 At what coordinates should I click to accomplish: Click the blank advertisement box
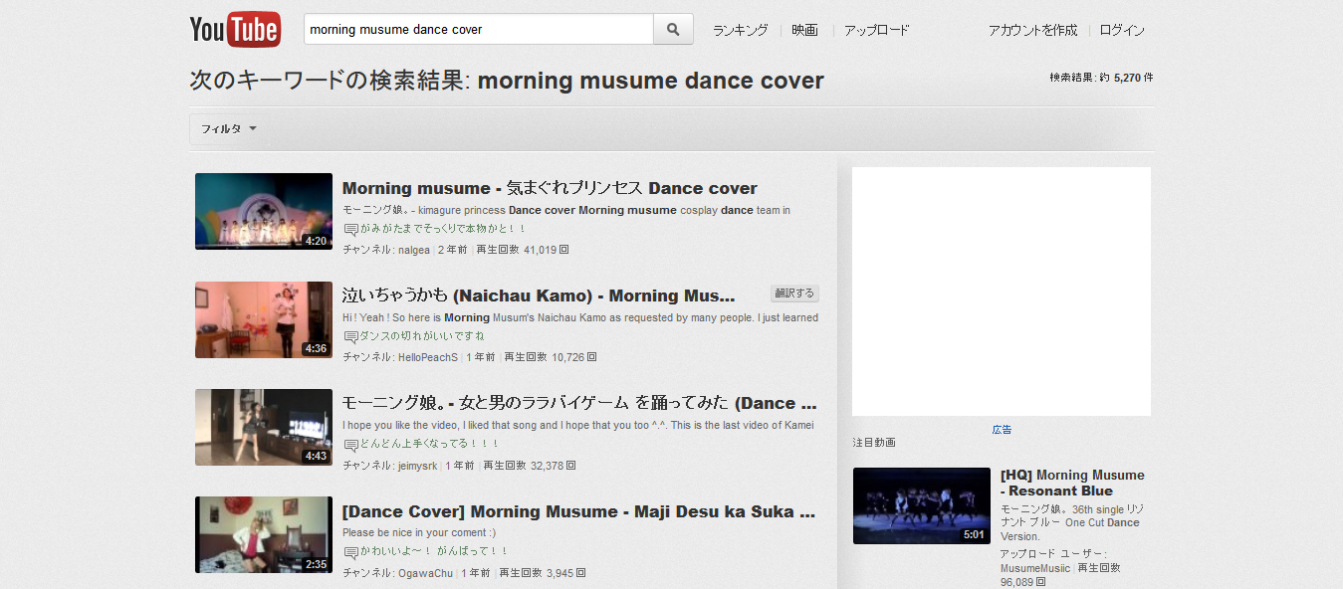pyautogui.click(x=1002, y=292)
